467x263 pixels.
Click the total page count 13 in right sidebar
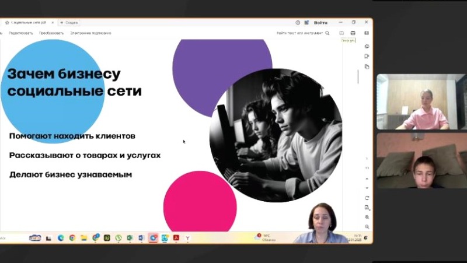pyautogui.click(x=367, y=168)
